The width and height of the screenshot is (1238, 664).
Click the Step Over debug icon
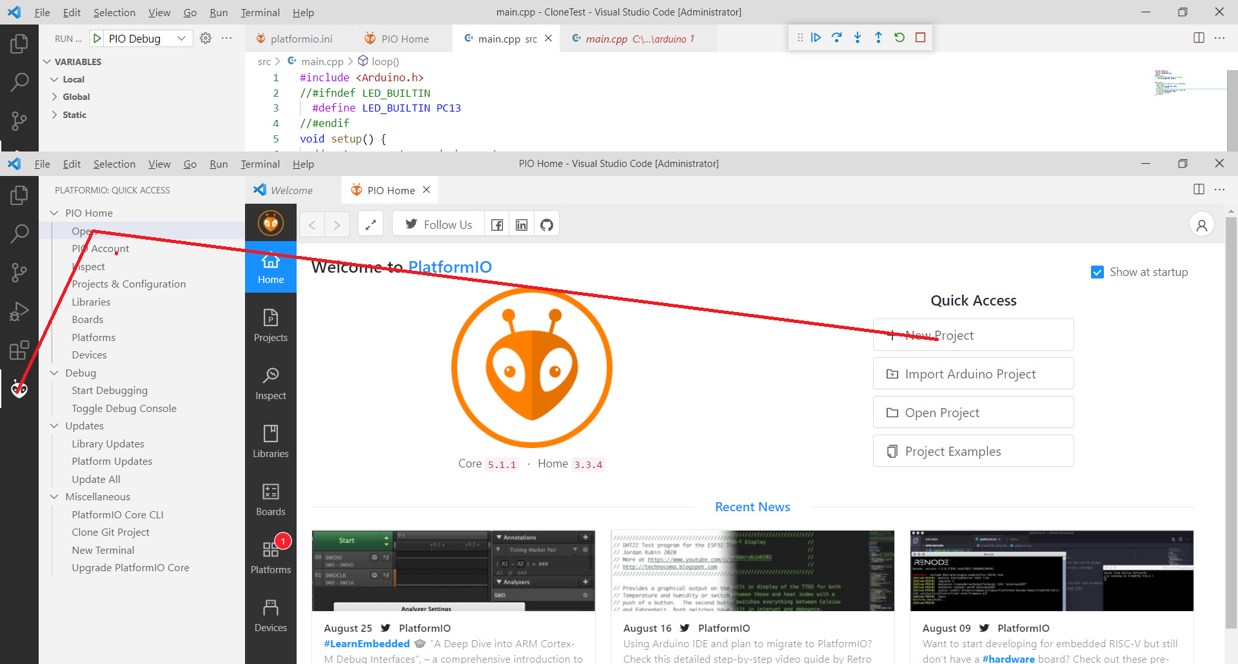[x=837, y=37]
